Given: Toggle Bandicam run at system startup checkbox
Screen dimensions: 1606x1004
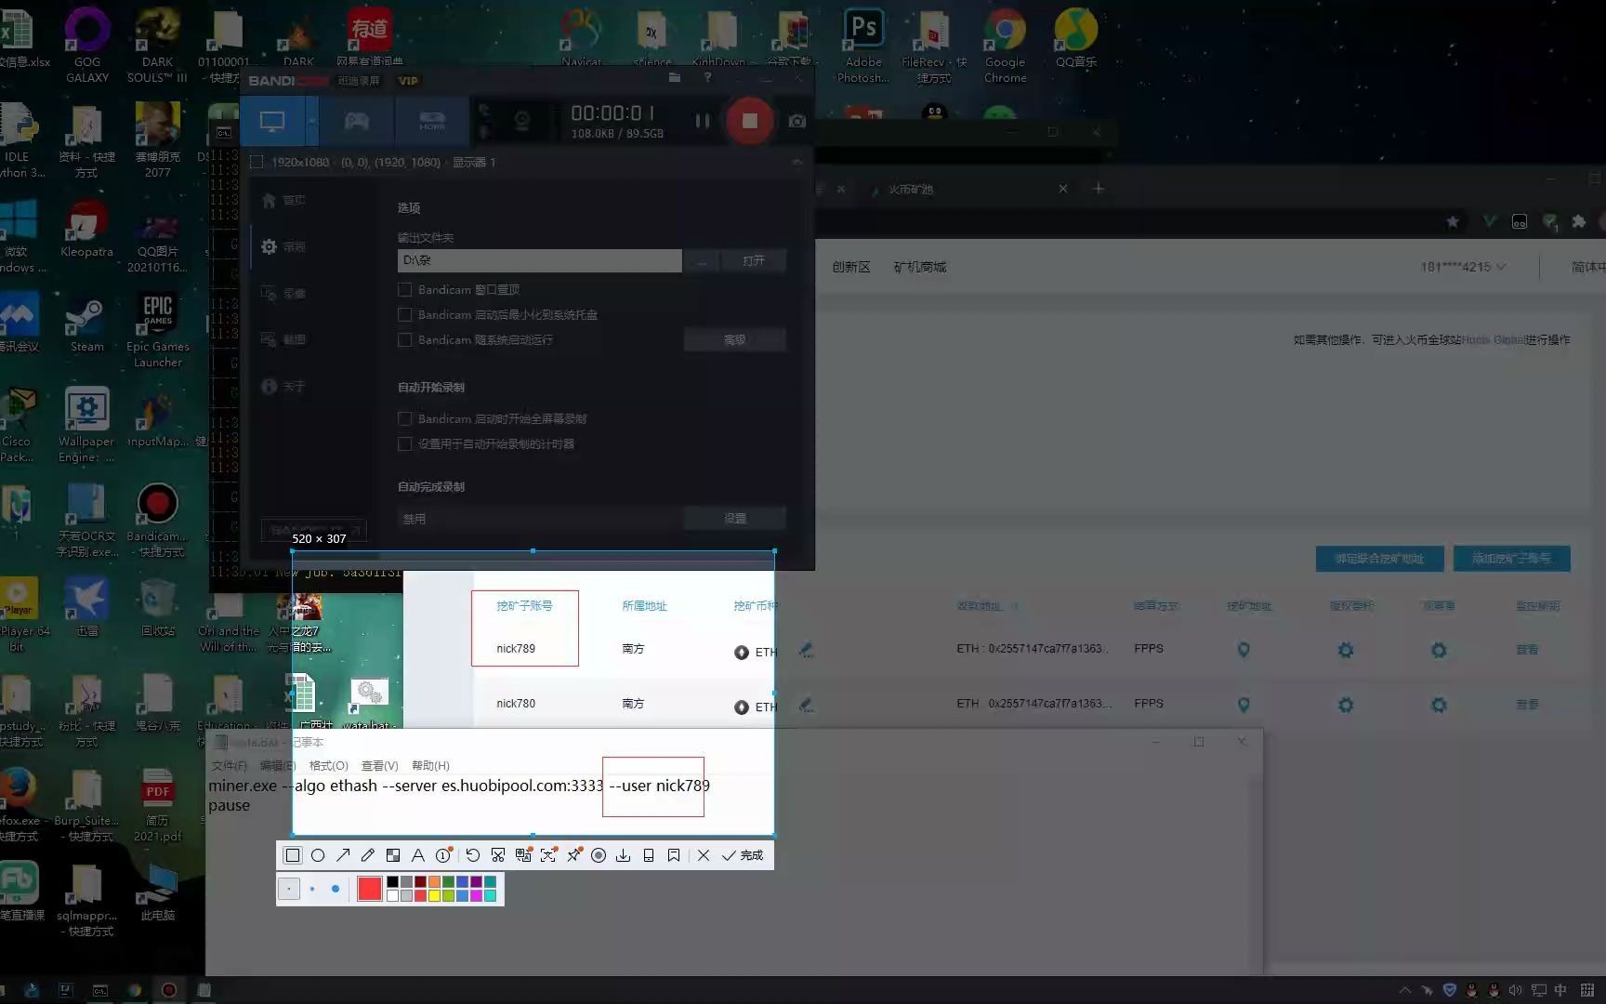Looking at the screenshot, I should tap(405, 340).
